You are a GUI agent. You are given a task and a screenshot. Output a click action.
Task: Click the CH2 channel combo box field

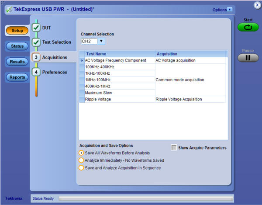point(89,41)
